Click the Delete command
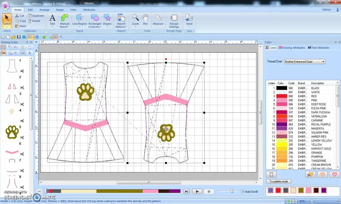The width and height of the screenshot is (341, 204). click(x=34, y=21)
